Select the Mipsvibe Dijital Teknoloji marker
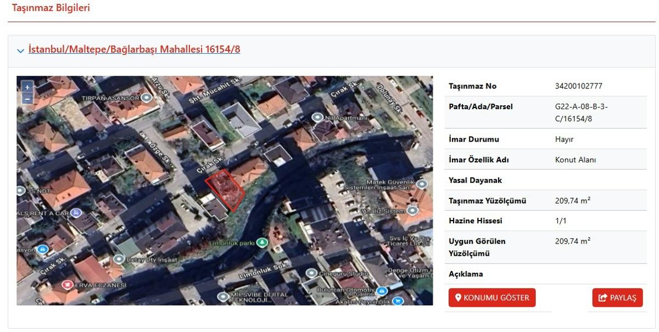This screenshot has height=332, width=659. click(x=223, y=296)
